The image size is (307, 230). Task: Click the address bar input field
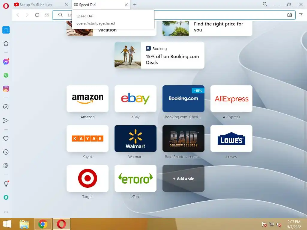coord(174,15)
